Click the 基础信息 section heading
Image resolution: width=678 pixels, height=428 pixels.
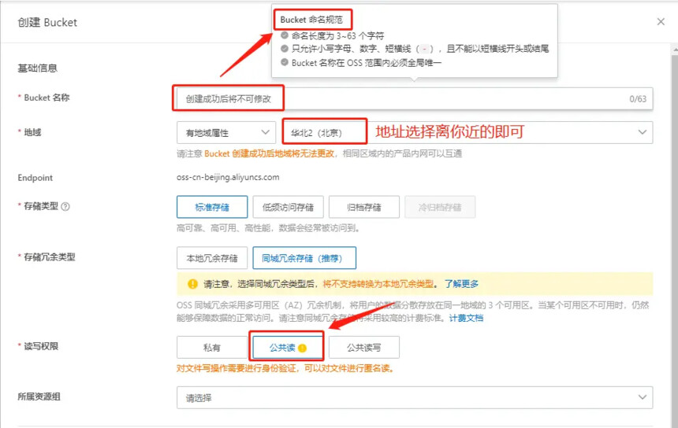pyautogui.click(x=37, y=68)
